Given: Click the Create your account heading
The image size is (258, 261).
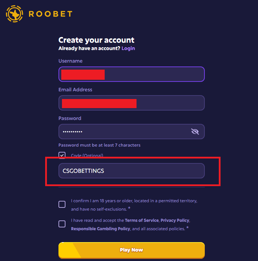Looking at the screenshot, I should coord(96,40).
